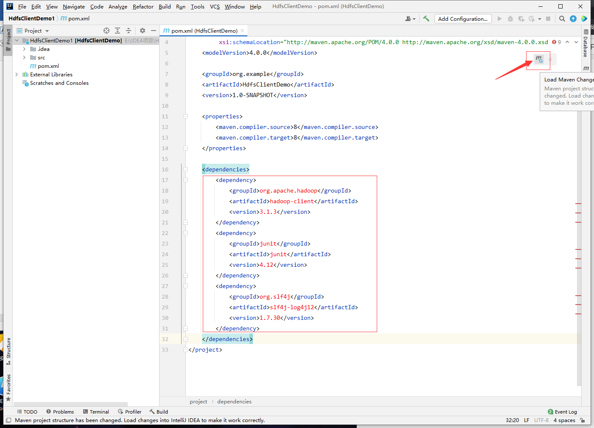Fold the properties block at line 11
The width and height of the screenshot is (594, 428).
pos(185,116)
